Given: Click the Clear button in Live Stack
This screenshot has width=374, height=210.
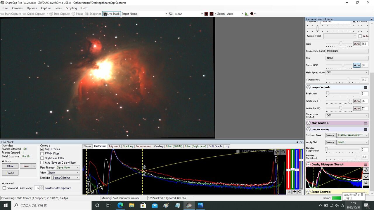Looking at the screenshot, I should [x=10, y=166].
